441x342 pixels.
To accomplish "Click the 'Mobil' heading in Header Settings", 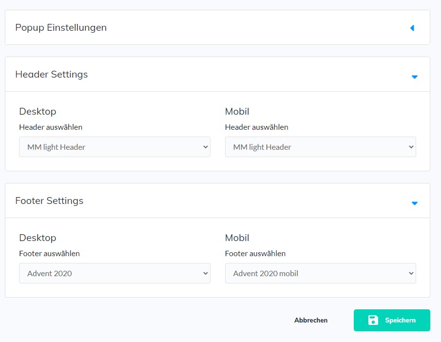I will pos(237,111).
